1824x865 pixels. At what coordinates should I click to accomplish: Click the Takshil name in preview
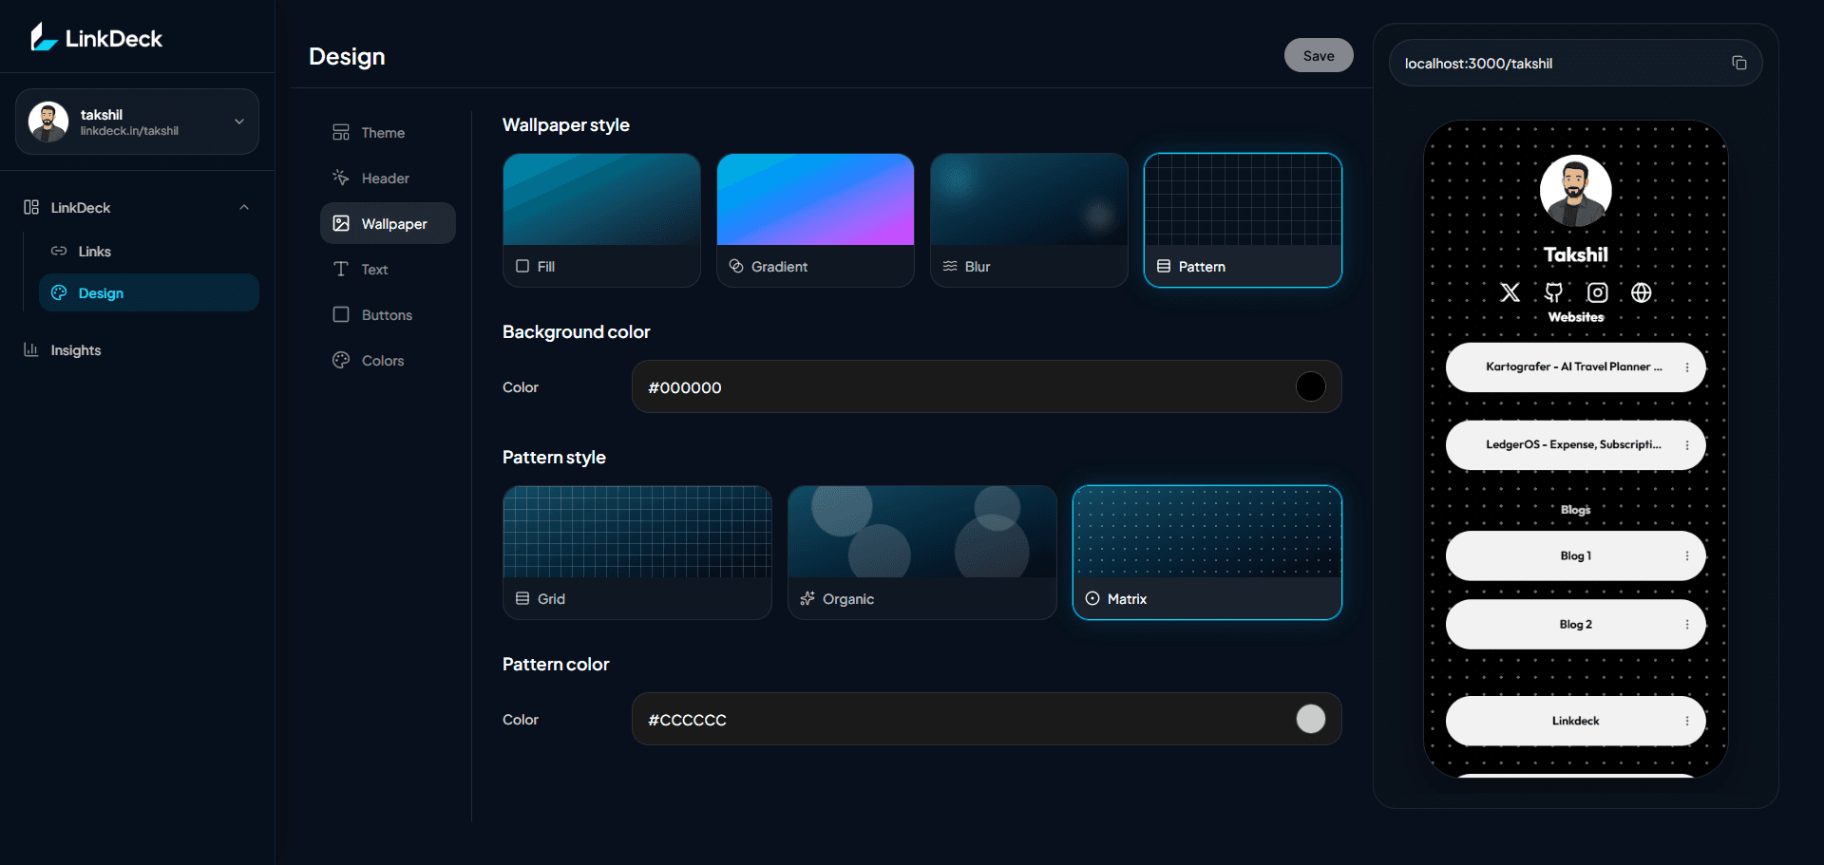[1575, 254]
